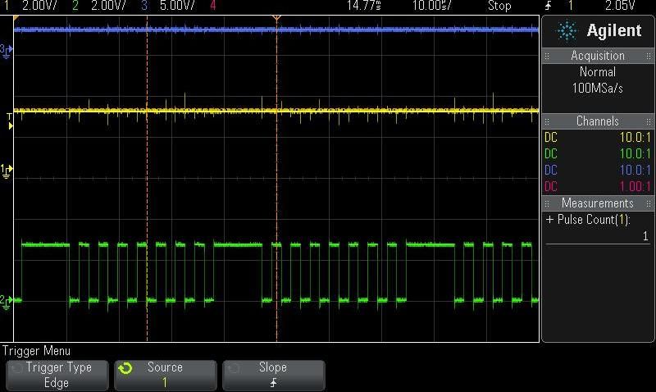The width and height of the screenshot is (656, 392).
Task: Click the channel 2 ground marker
Action: pyautogui.click(x=7, y=301)
